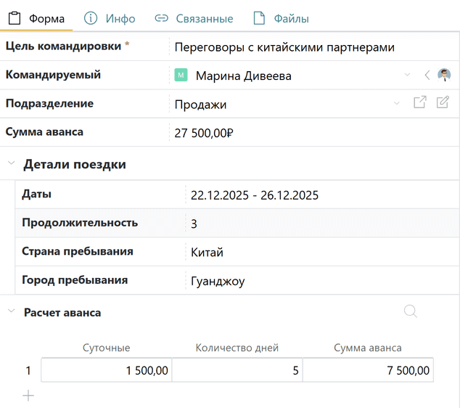This screenshot has width=460, height=408.
Task: Go to the Файлы tab
Action: [x=281, y=18]
